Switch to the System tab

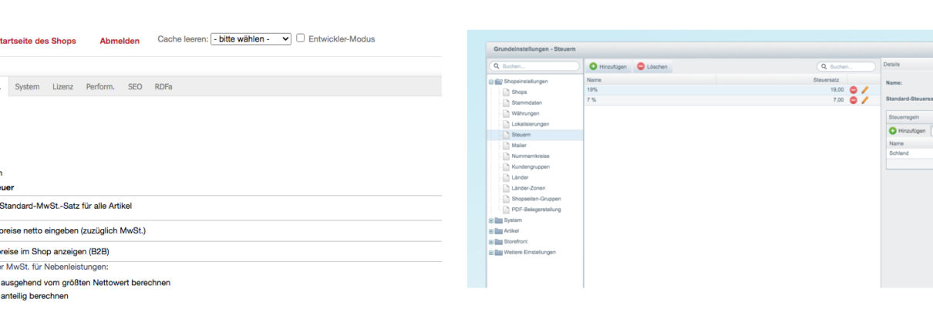[27, 86]
